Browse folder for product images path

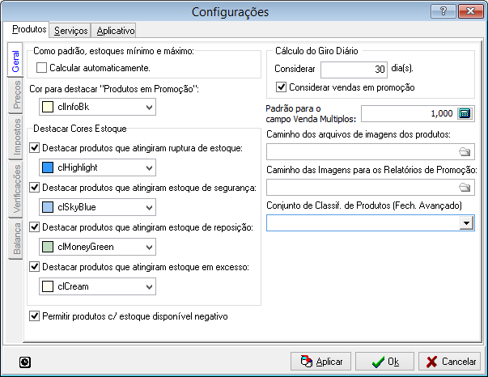(465, 152)
